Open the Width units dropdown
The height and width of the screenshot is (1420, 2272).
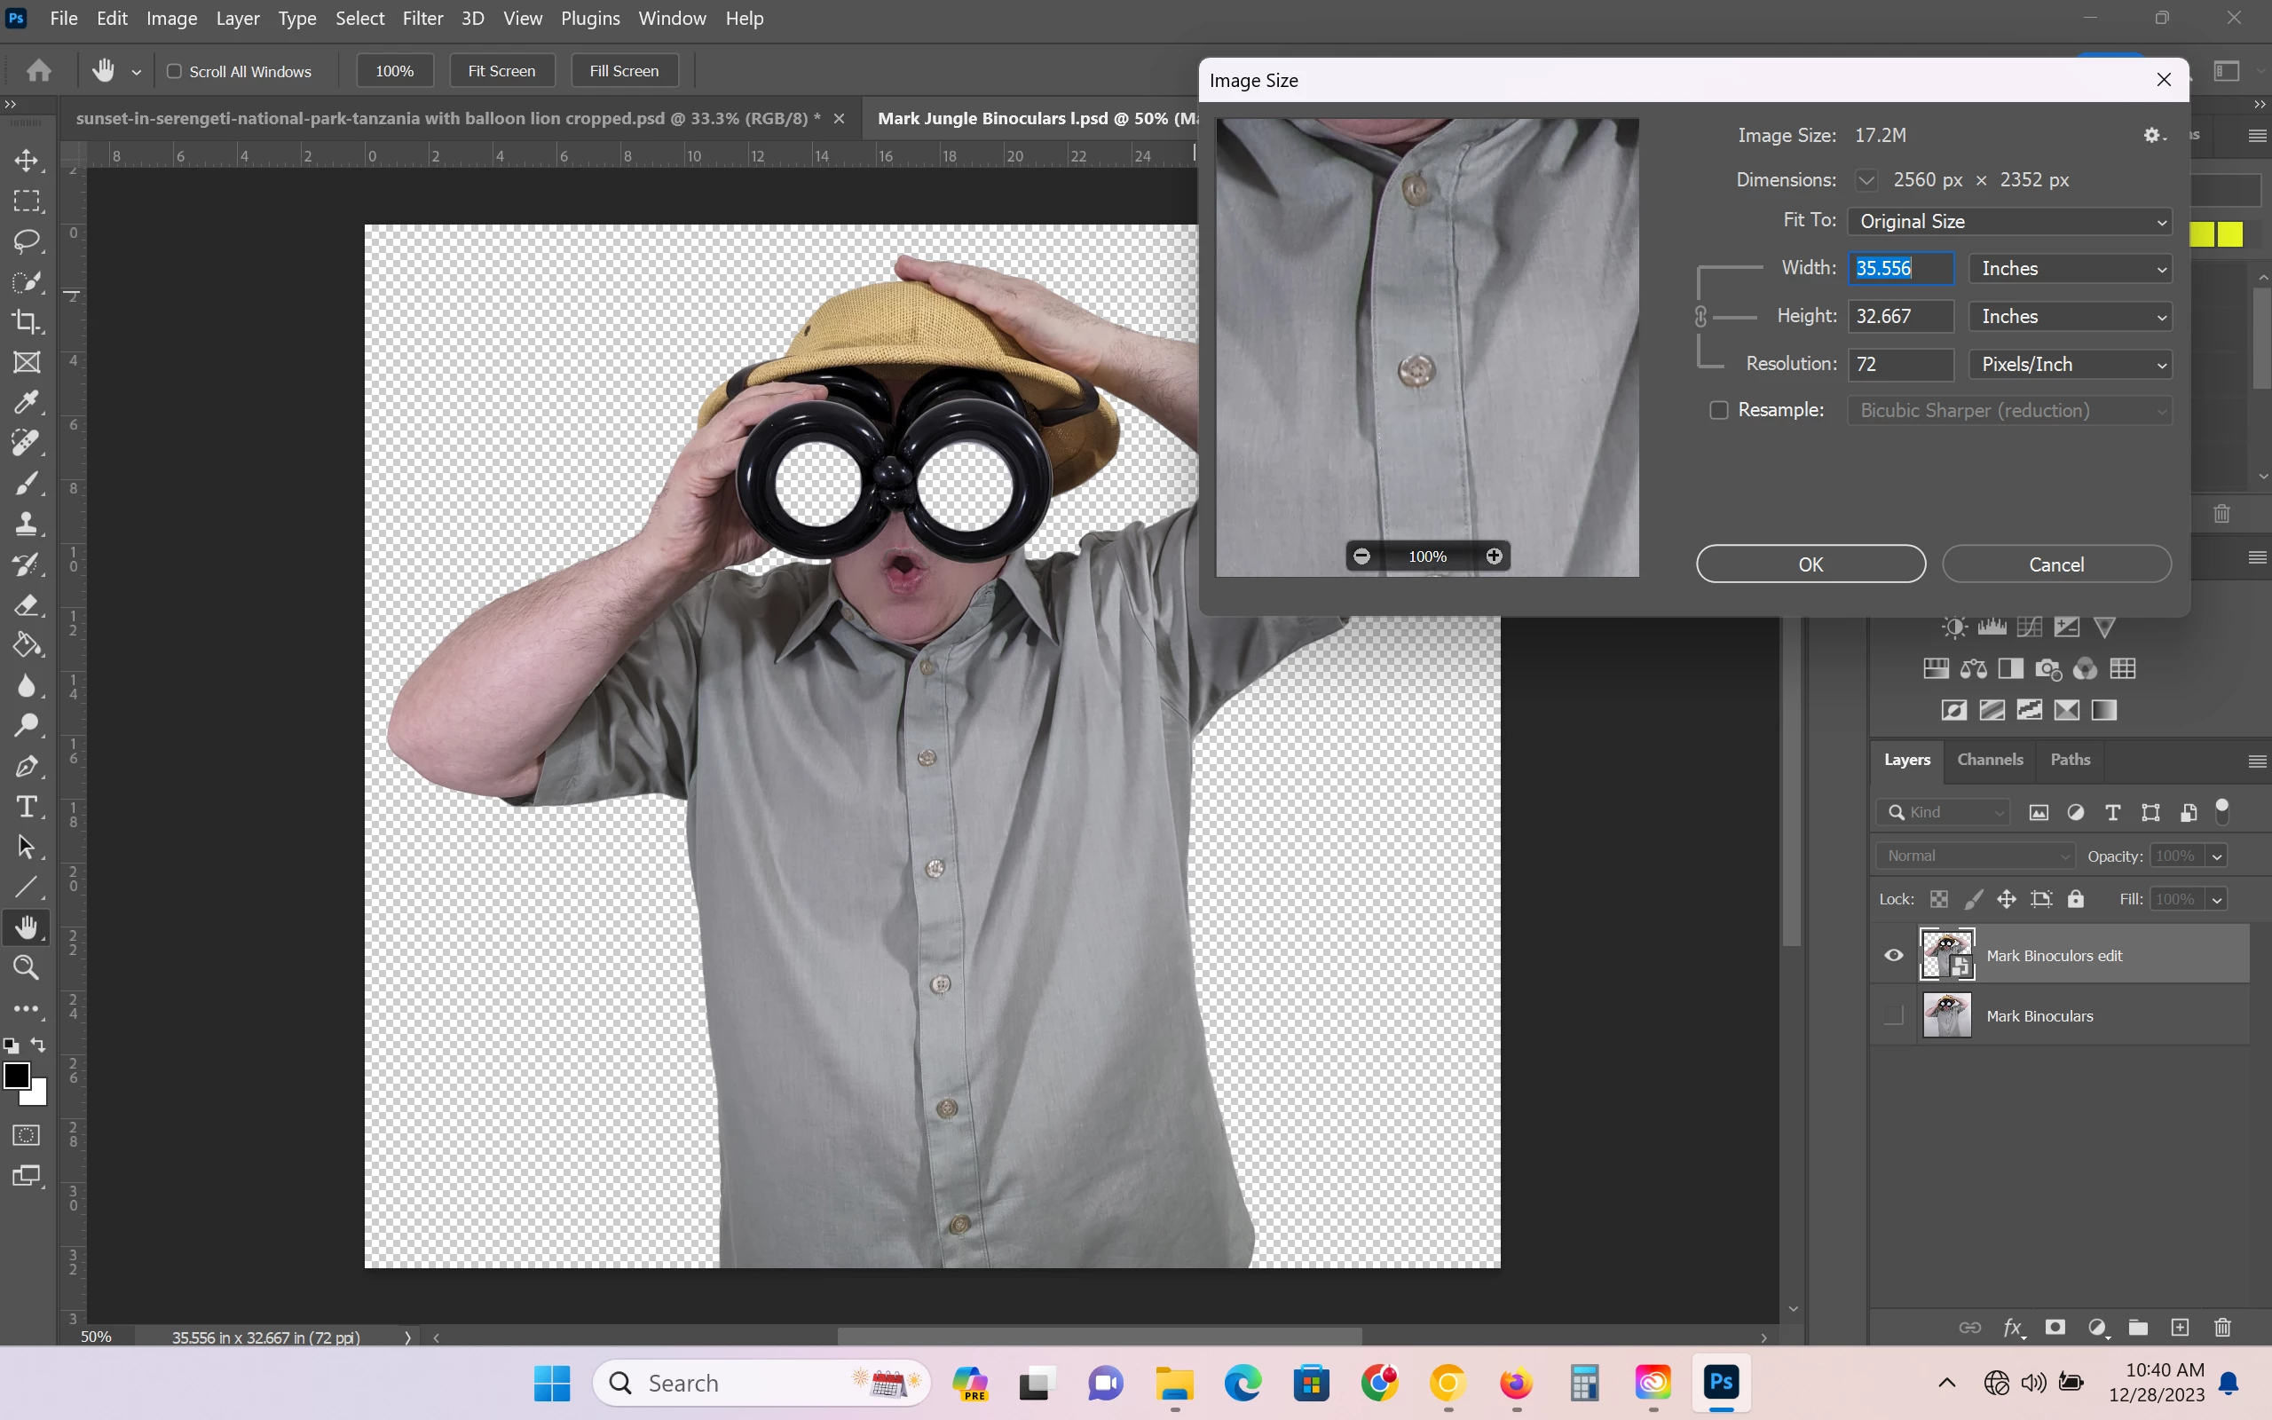point(2070,269)
